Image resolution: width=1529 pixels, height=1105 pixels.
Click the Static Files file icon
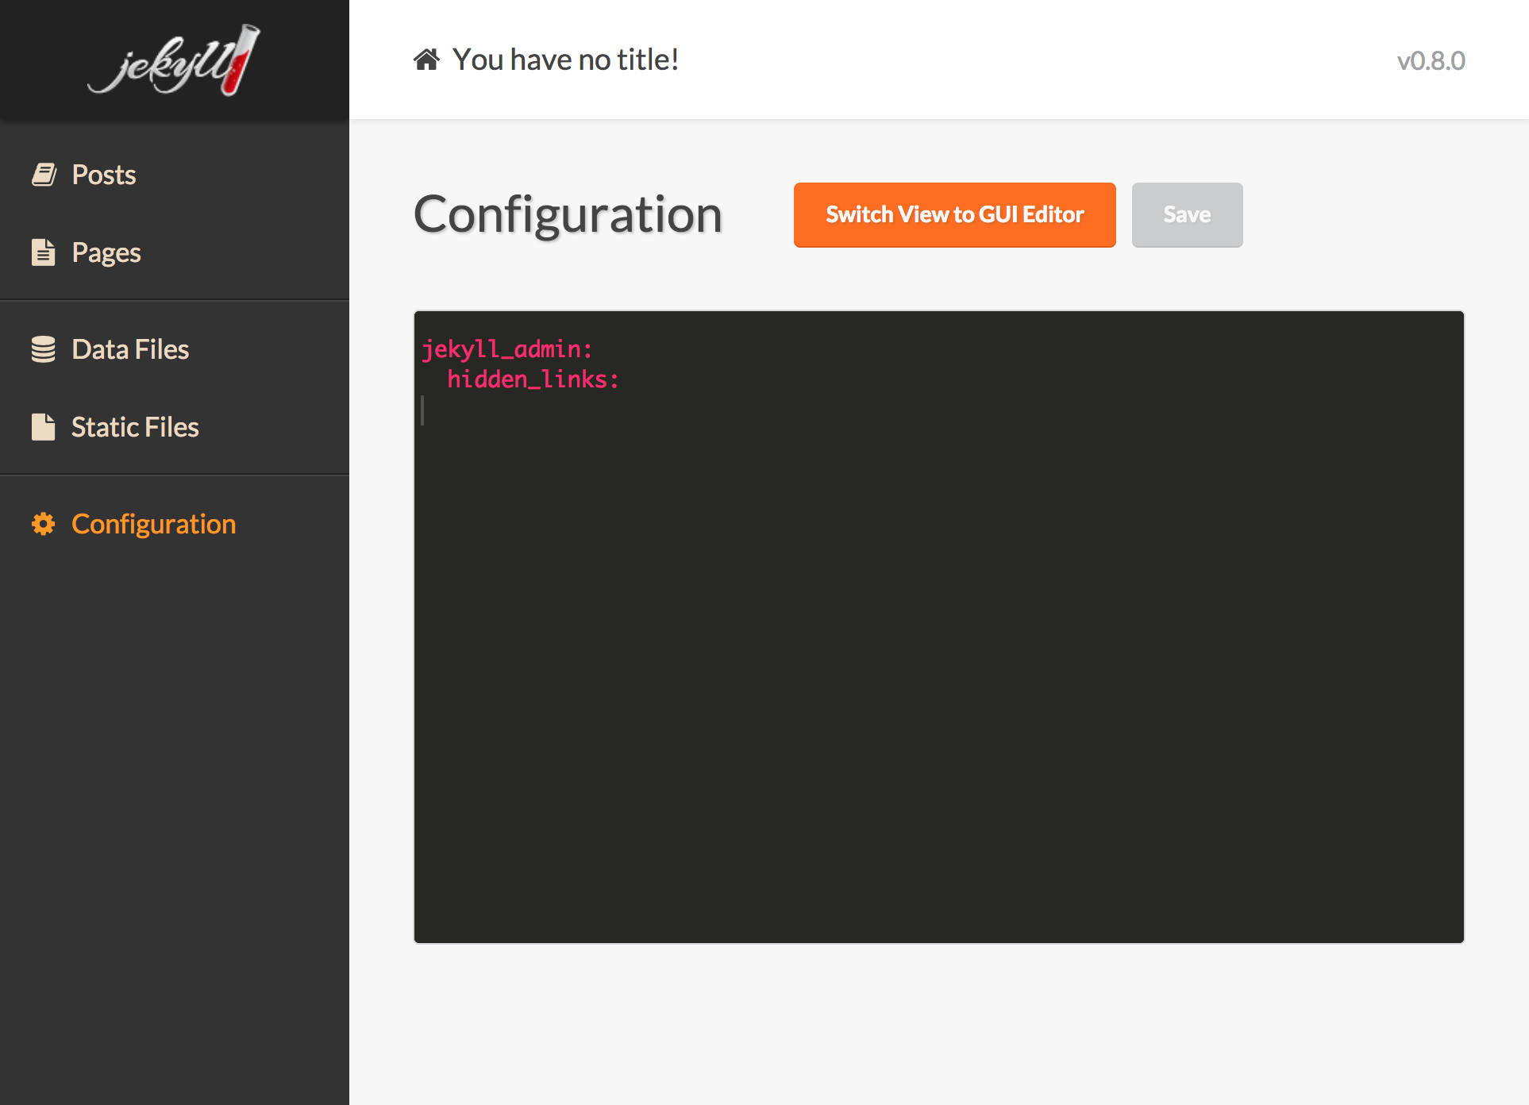(x=43, y=427)
